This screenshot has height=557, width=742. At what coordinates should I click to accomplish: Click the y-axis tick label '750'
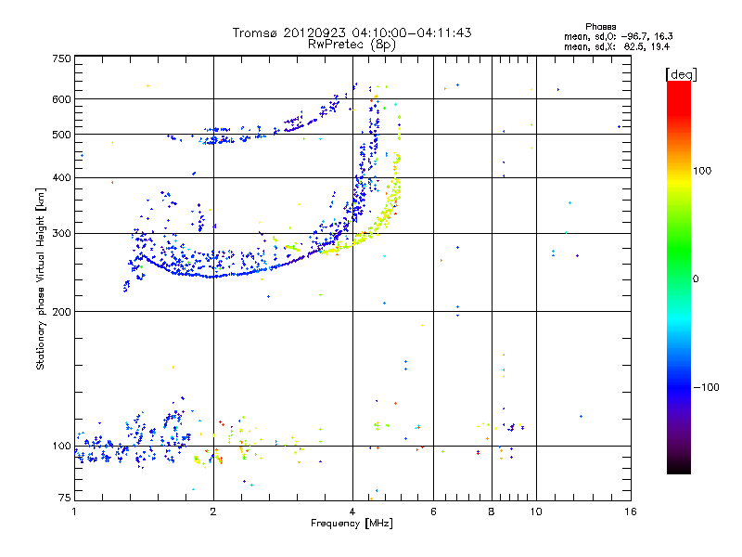pos(61,58)
